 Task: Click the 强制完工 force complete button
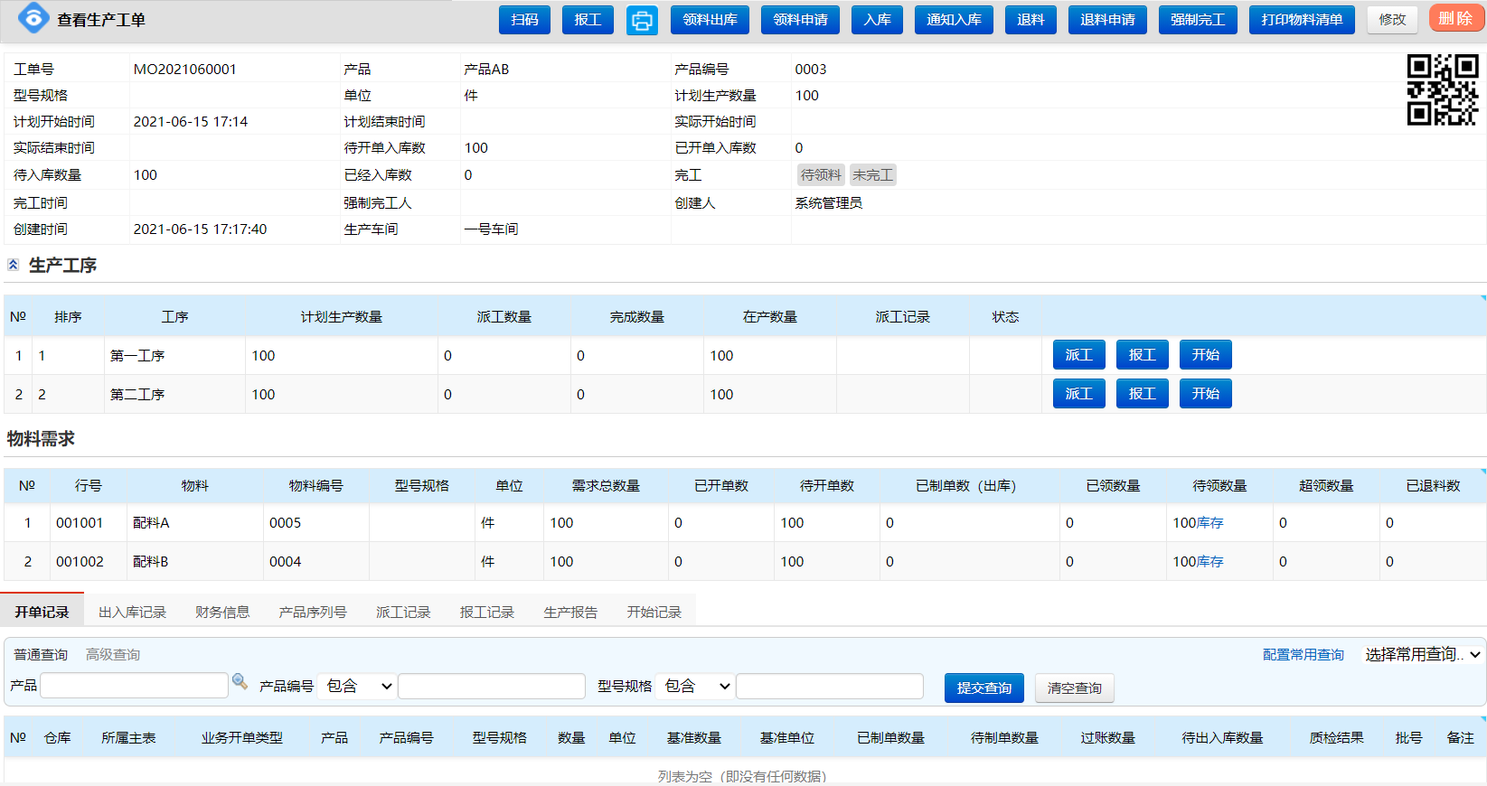[1198, 20]
